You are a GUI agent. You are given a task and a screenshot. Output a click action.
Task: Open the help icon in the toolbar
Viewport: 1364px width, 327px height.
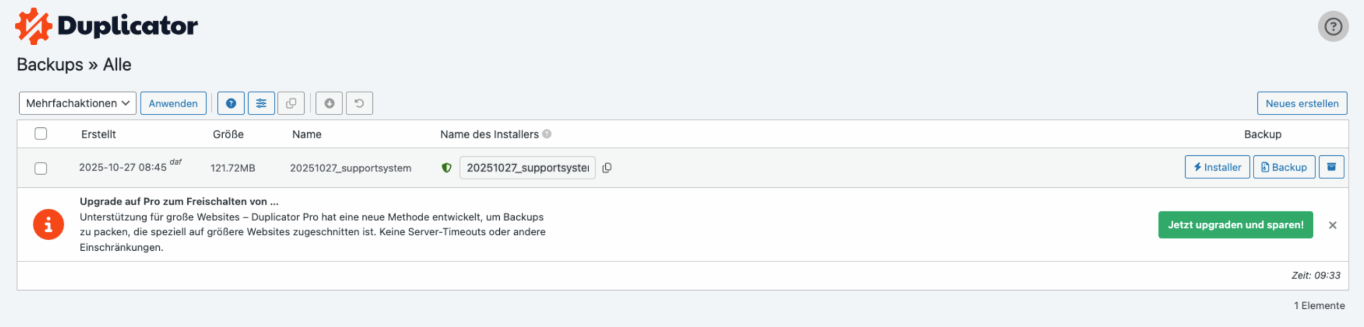point(231,103)
